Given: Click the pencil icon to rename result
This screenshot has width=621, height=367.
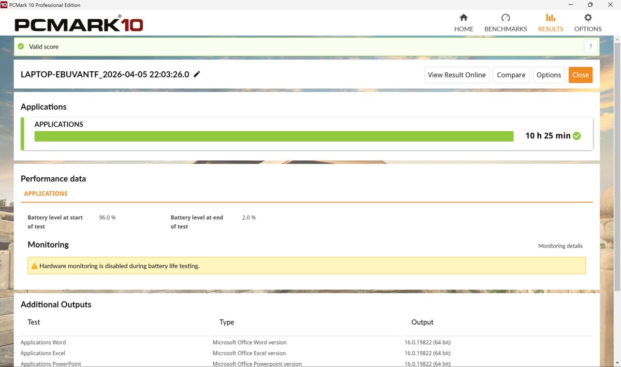Looking at the screenshot, I should pos(197,74).
